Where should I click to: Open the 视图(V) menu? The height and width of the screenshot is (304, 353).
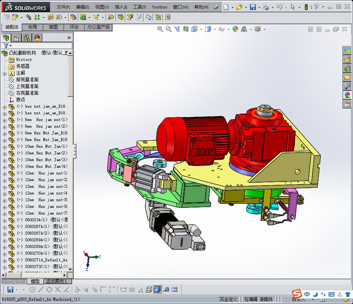pos(102,7)
